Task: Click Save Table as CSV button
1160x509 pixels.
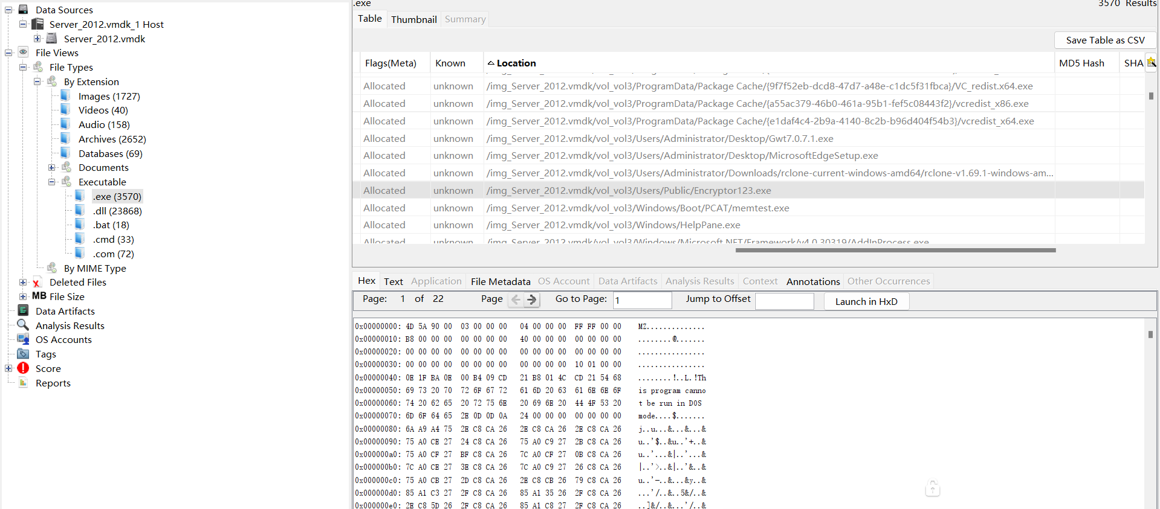Action: pyautogui.click(x=1105, y=40)
